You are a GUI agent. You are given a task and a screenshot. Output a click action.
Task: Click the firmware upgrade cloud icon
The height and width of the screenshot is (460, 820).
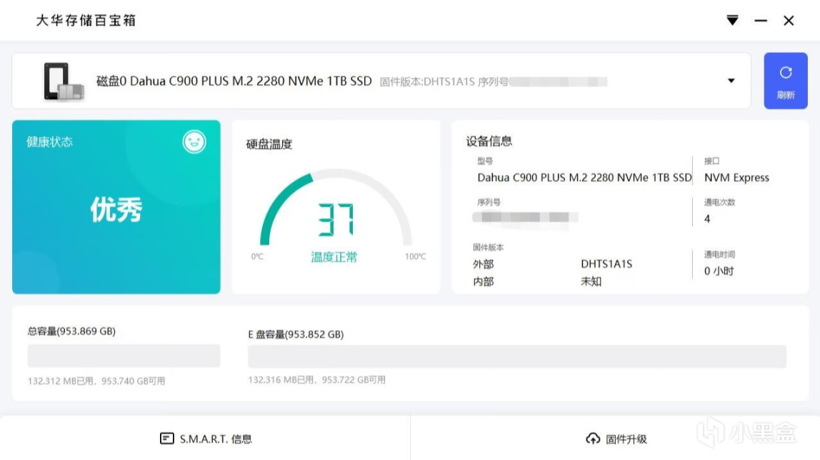tap(593, 439)
